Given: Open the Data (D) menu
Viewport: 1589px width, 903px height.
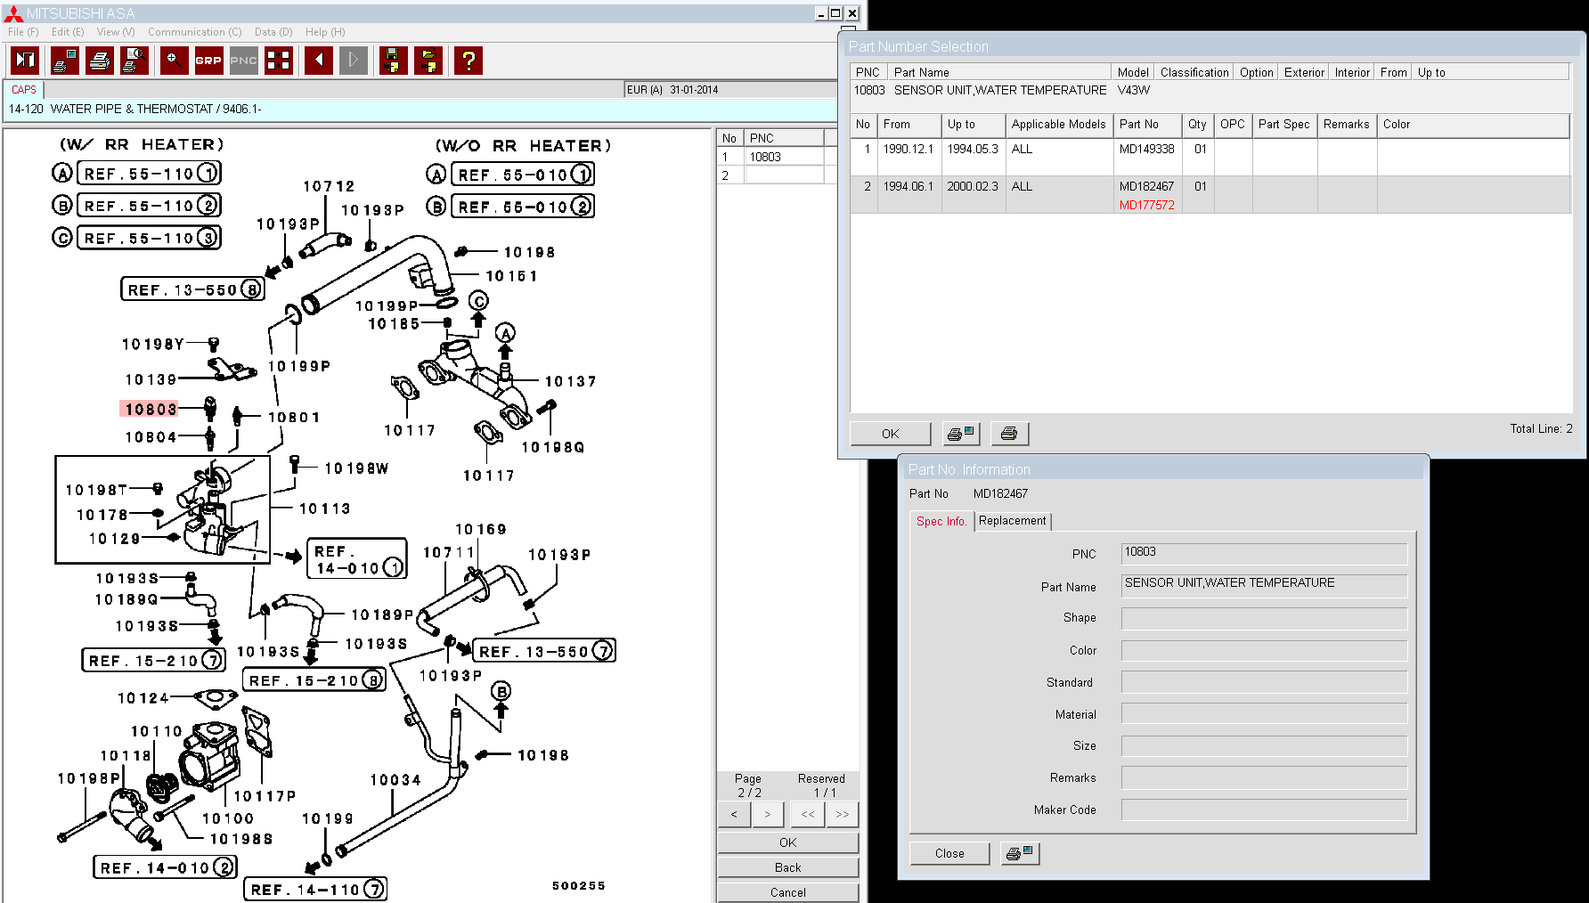Looking at the screenshot, I should point(273,32).
